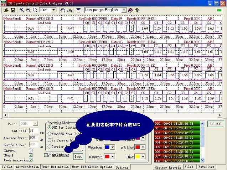227x170 pixels.
Task: Click the question mark about icon
Action: pyautogui.click(x=137, y=10)
